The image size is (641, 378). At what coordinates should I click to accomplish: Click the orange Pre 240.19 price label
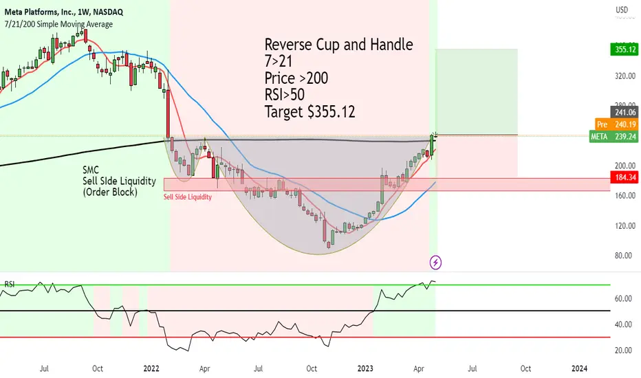(616, 124)
